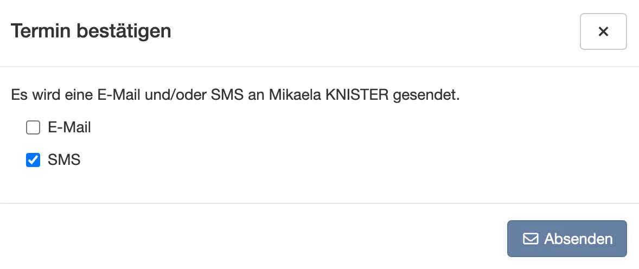The width and height of the screenshot is (639, 269).
Task: Turn on E-Mail notification option
Action: [x=33, y=127]
